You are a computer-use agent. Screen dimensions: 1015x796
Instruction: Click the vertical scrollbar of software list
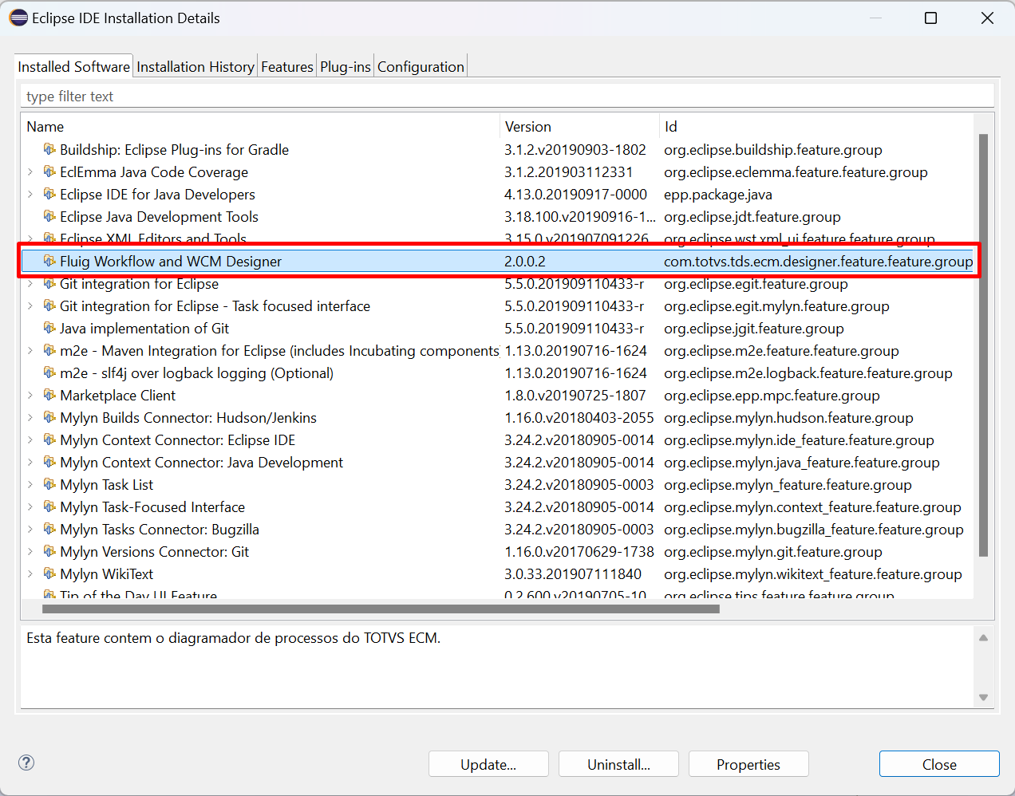coord(983,345)
